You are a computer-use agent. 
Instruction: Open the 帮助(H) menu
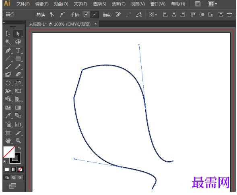(x=178, y=4)
